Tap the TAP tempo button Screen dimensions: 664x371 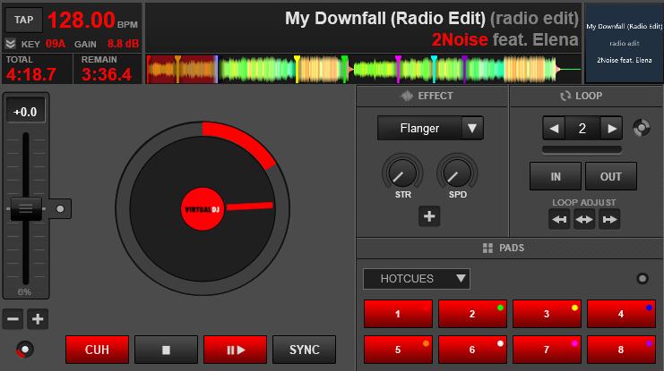point(23,20)
